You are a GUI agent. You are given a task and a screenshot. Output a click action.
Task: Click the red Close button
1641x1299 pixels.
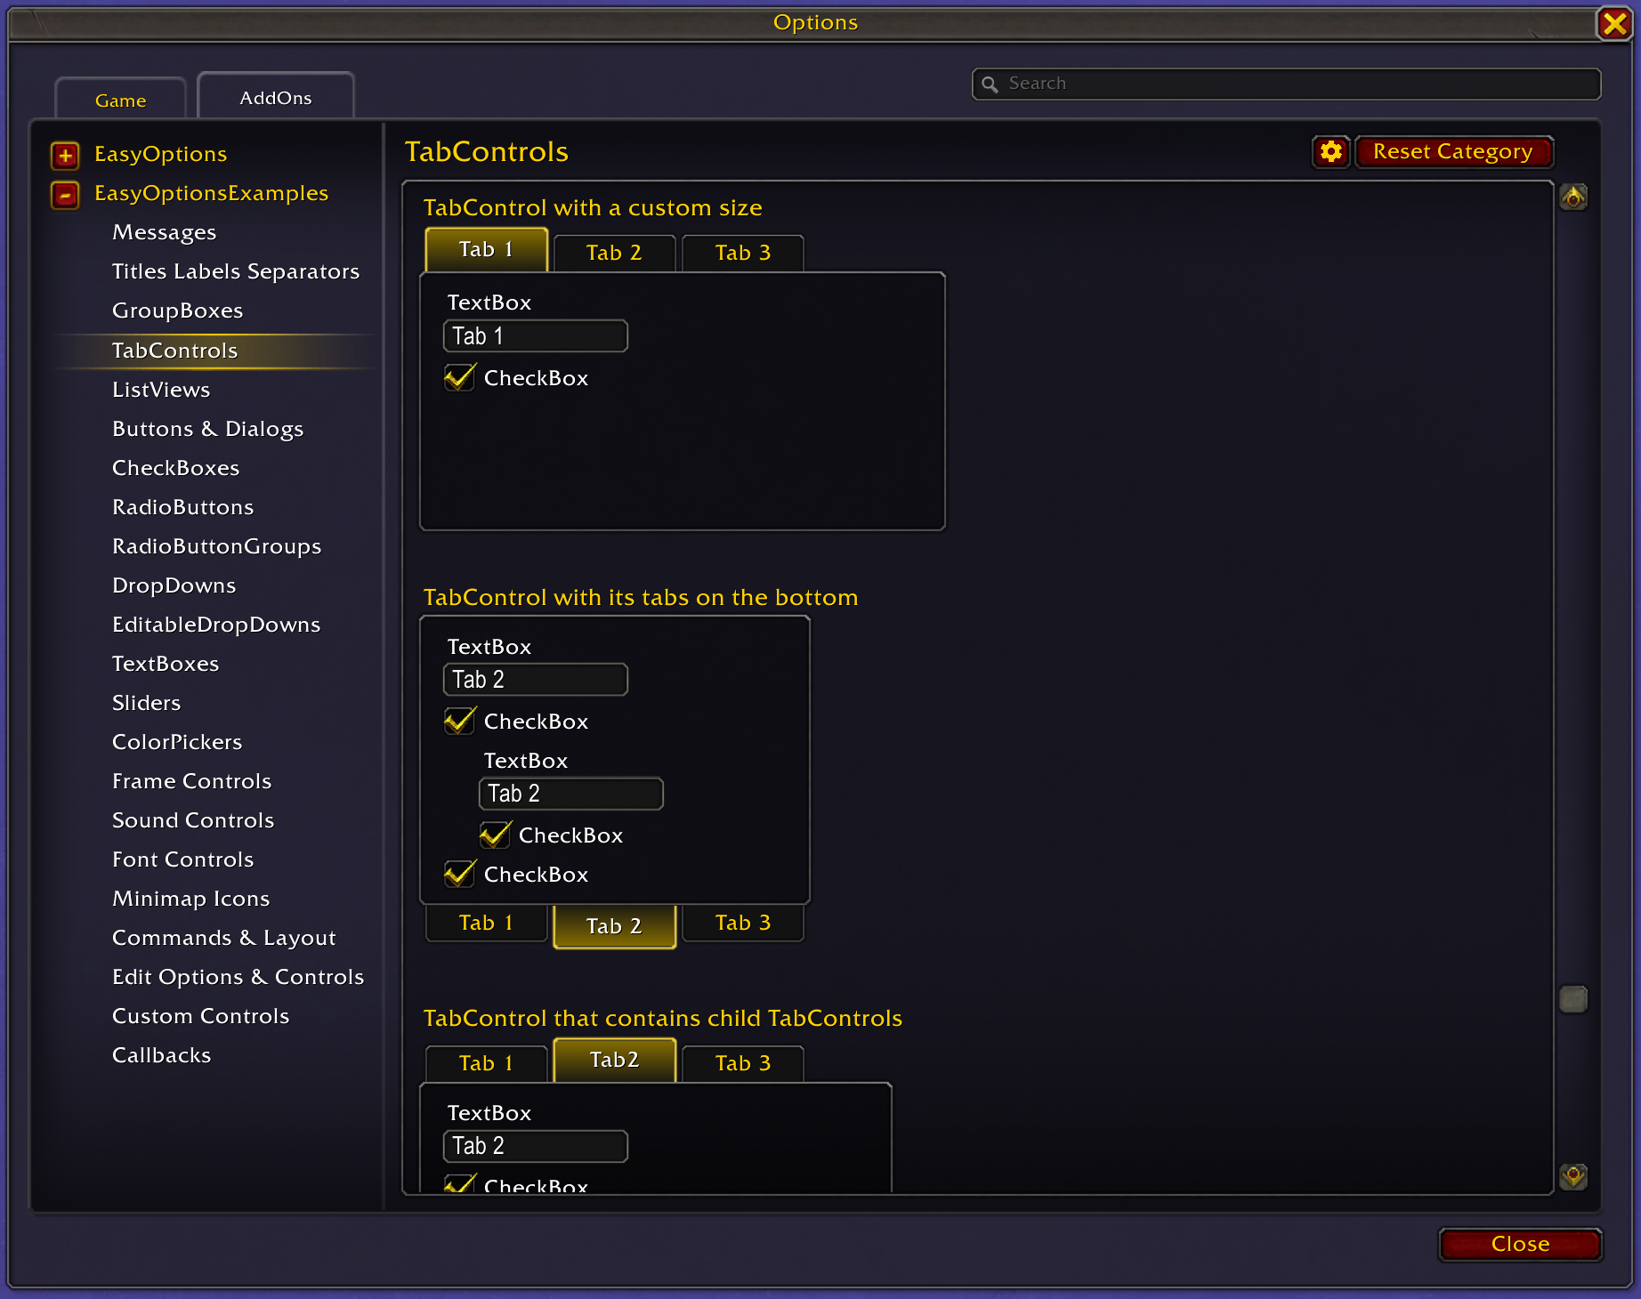[1520, 1244]
